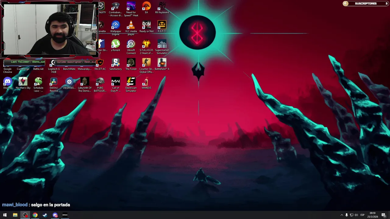
Task: Select the Satisfactory desktop shortcut
Action: (x=115, y=64)
